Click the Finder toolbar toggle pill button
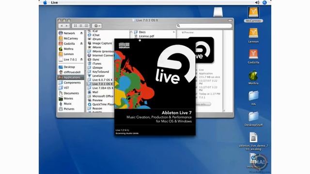This screenshot has height=174, width=310. coord(230,20)
